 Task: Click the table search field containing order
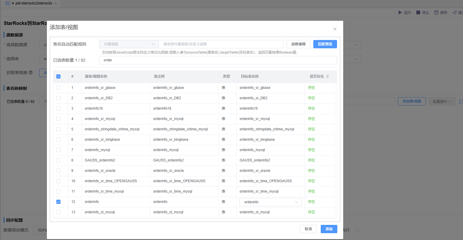coord(218,60)
